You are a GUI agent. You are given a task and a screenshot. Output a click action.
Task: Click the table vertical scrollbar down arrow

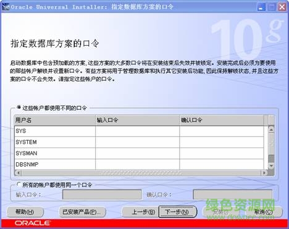click(271, 165)
